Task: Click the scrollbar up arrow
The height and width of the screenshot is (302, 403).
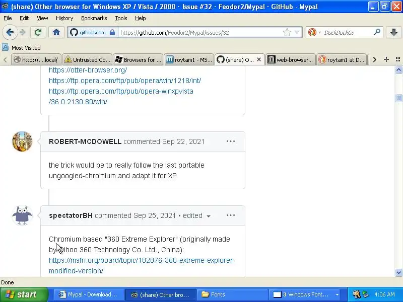Action: 398,70
